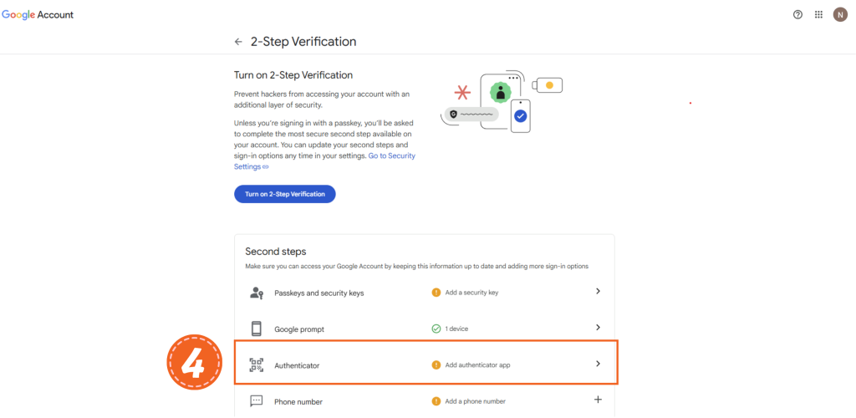
Task: Expand the Passkeys and security keys chevron
Action: tap(598, 292)
